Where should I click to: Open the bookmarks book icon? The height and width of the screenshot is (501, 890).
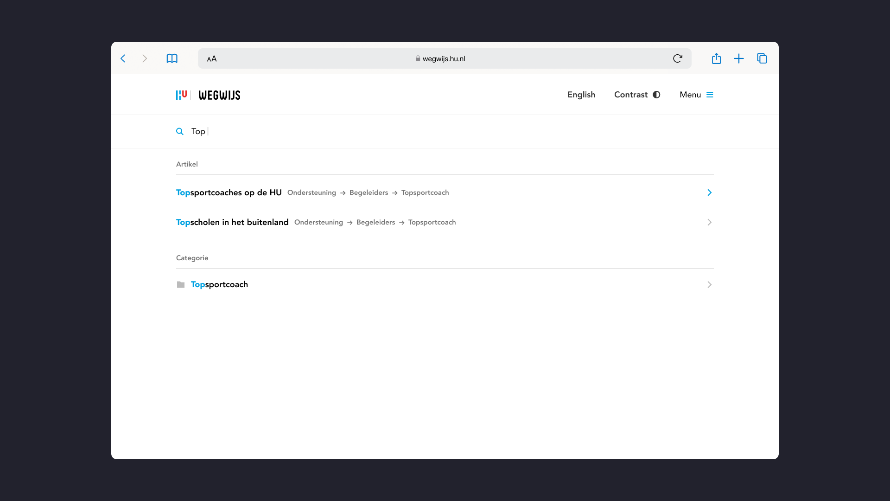coord(172,58)
